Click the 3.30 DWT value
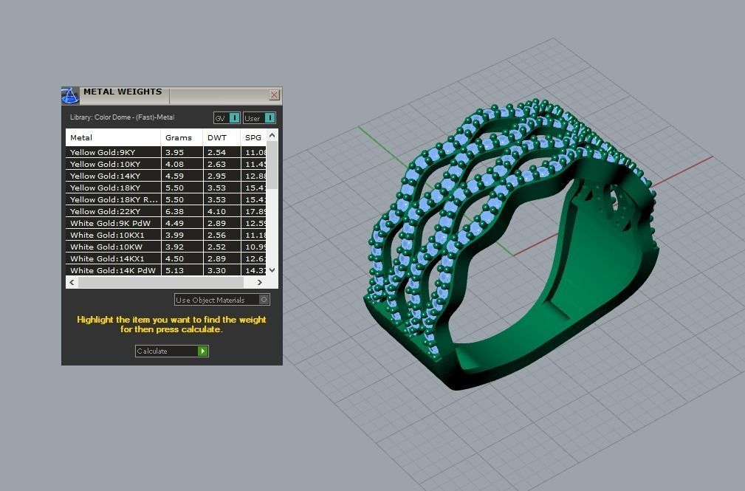The width and height of the screenshot is (745, 491). [216, 270]
